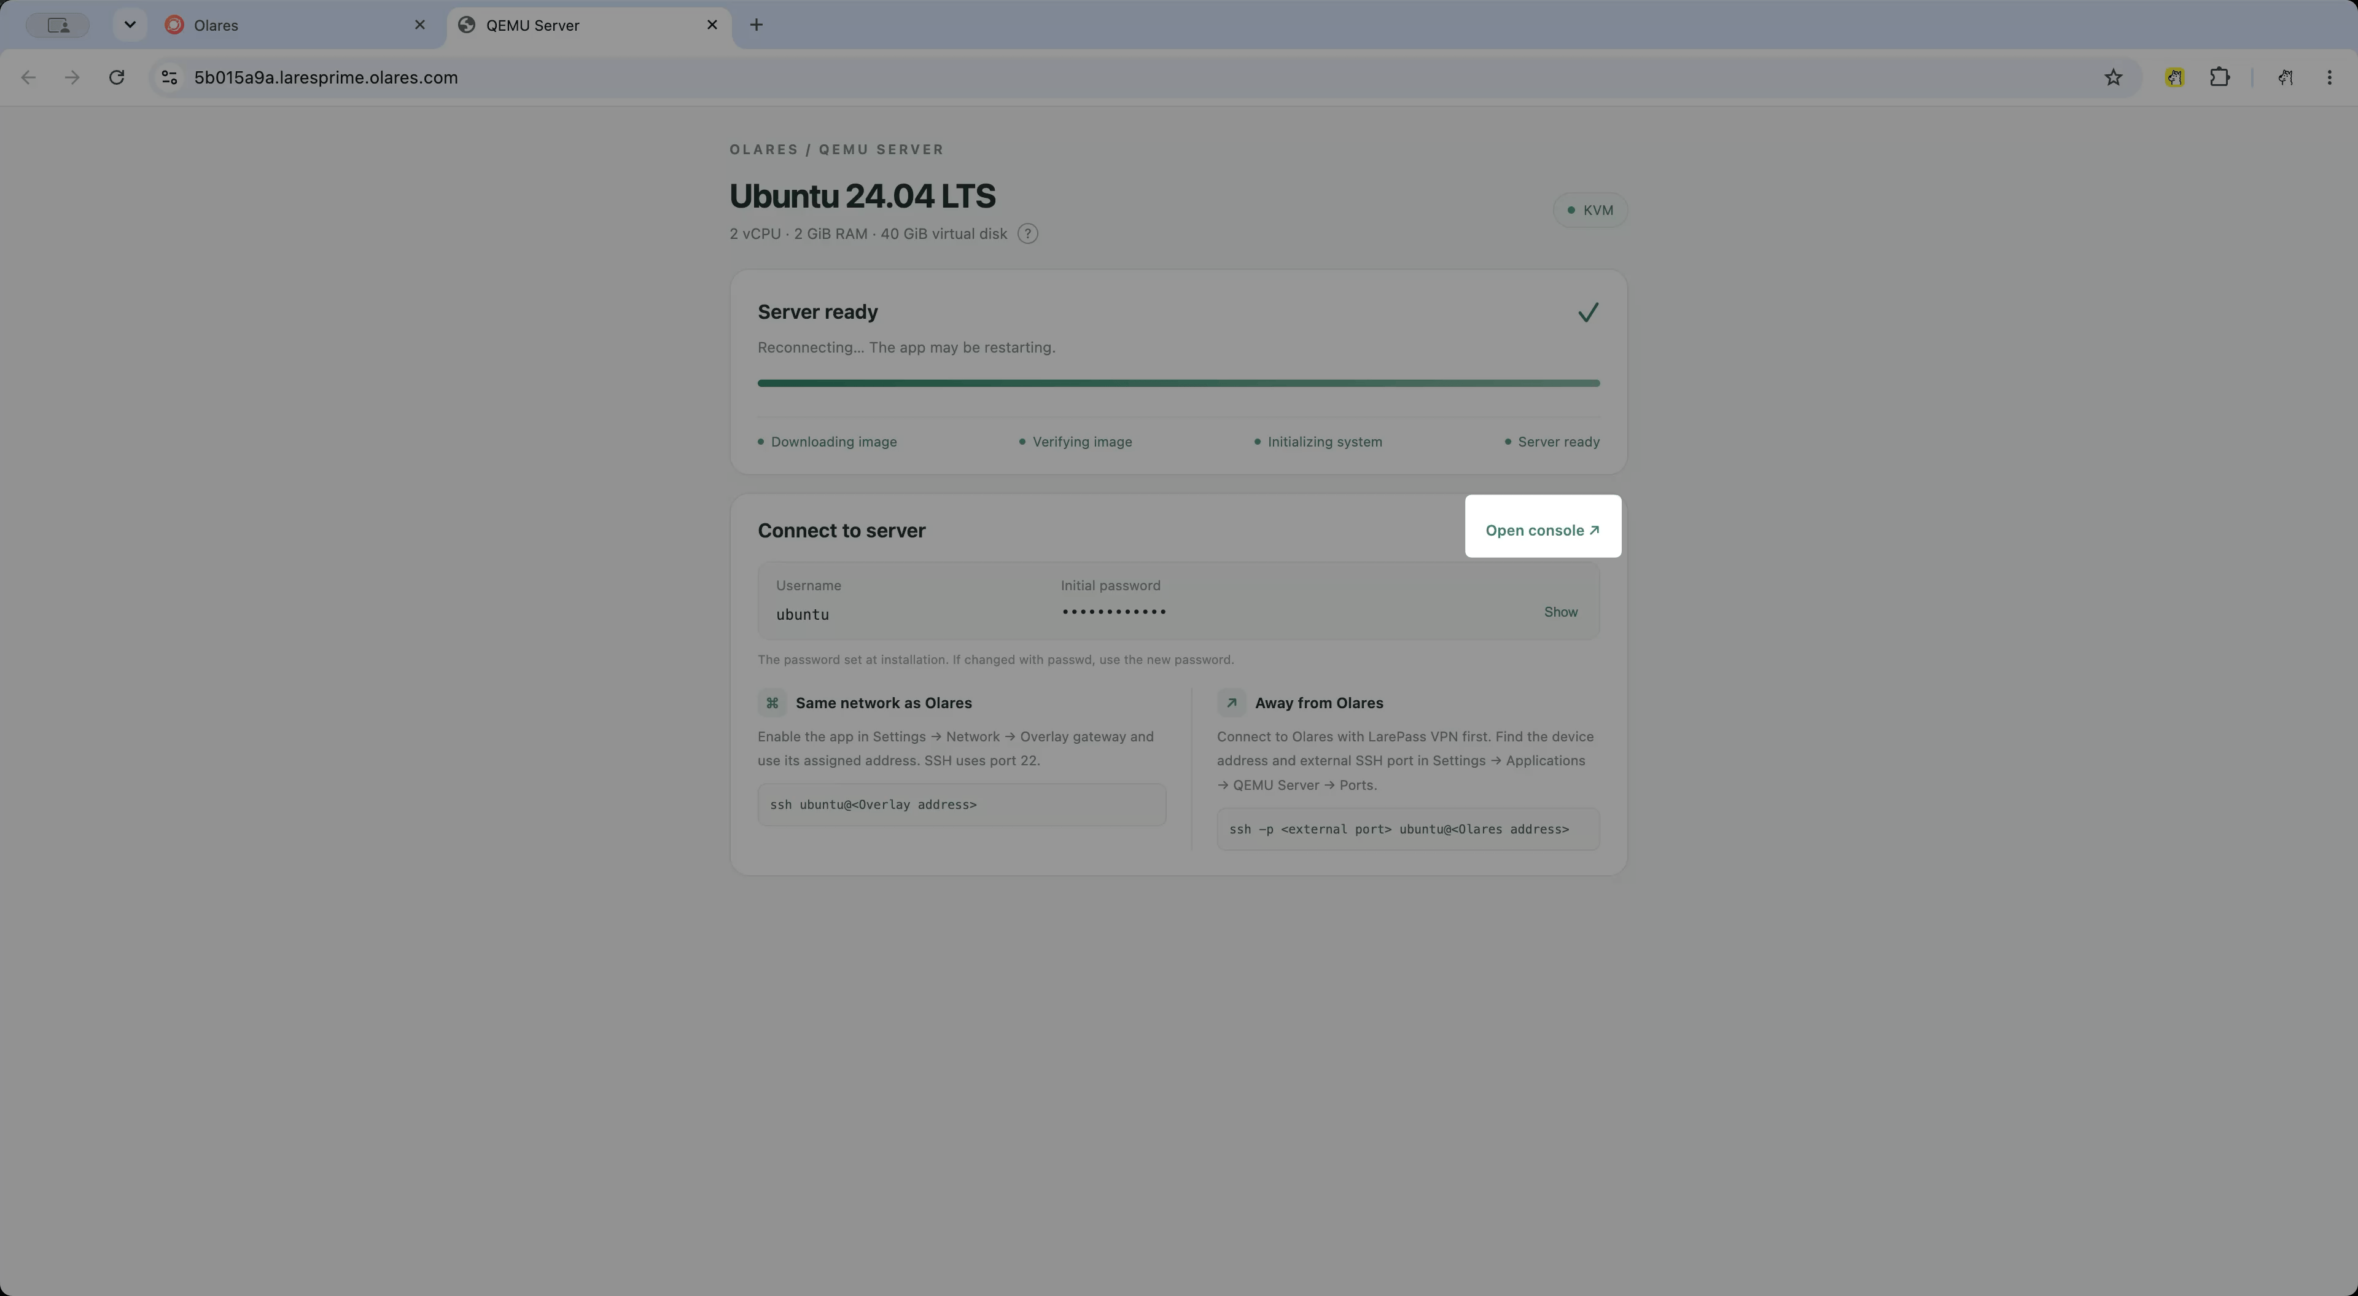Expand the tab search dropdown
The image size is (2358, 1296).
coord(130,25)
